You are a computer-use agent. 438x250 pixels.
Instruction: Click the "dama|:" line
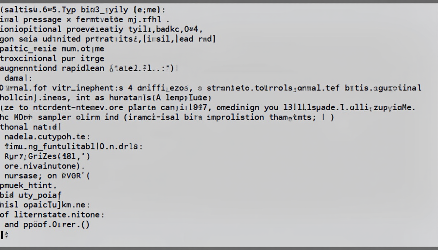tap(19, 78)
